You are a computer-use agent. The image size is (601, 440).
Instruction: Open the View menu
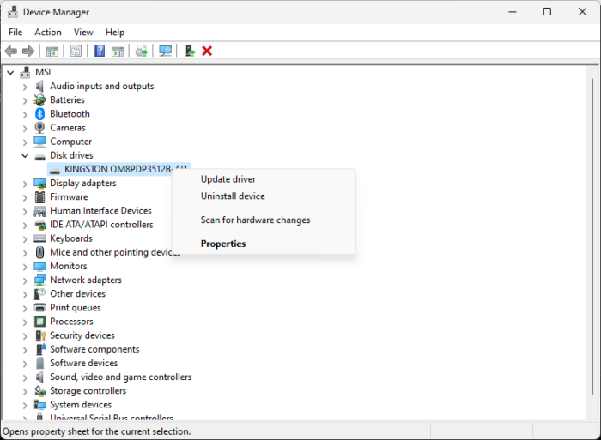pos(83,33)
